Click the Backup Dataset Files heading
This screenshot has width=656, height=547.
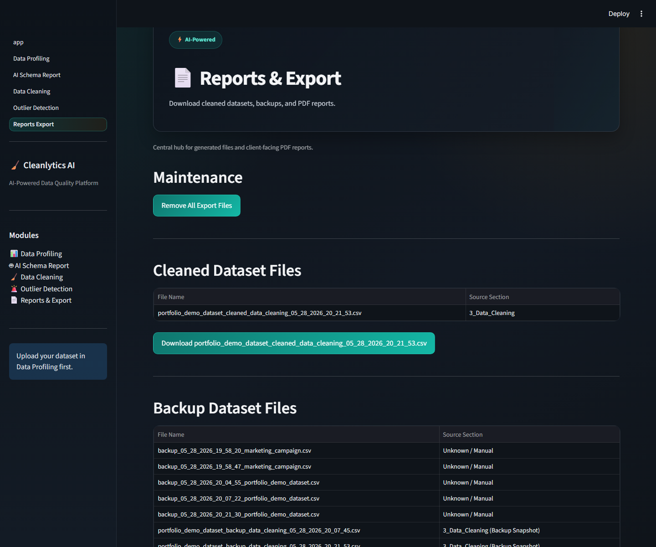pos(225,408)
